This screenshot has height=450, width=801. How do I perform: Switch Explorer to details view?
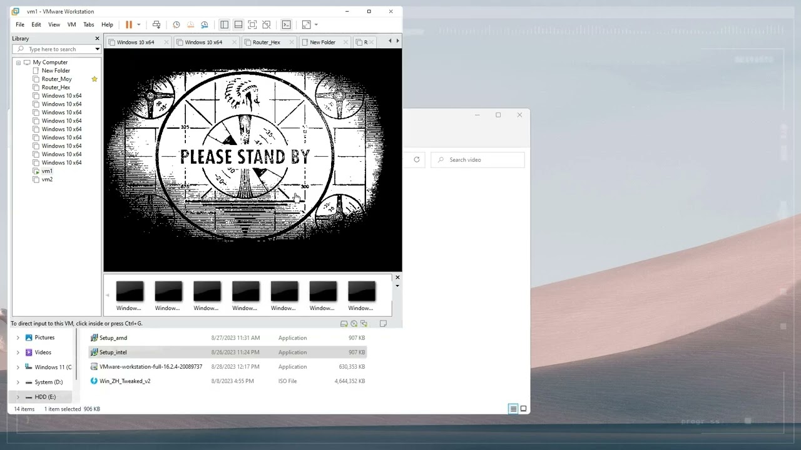513,409
